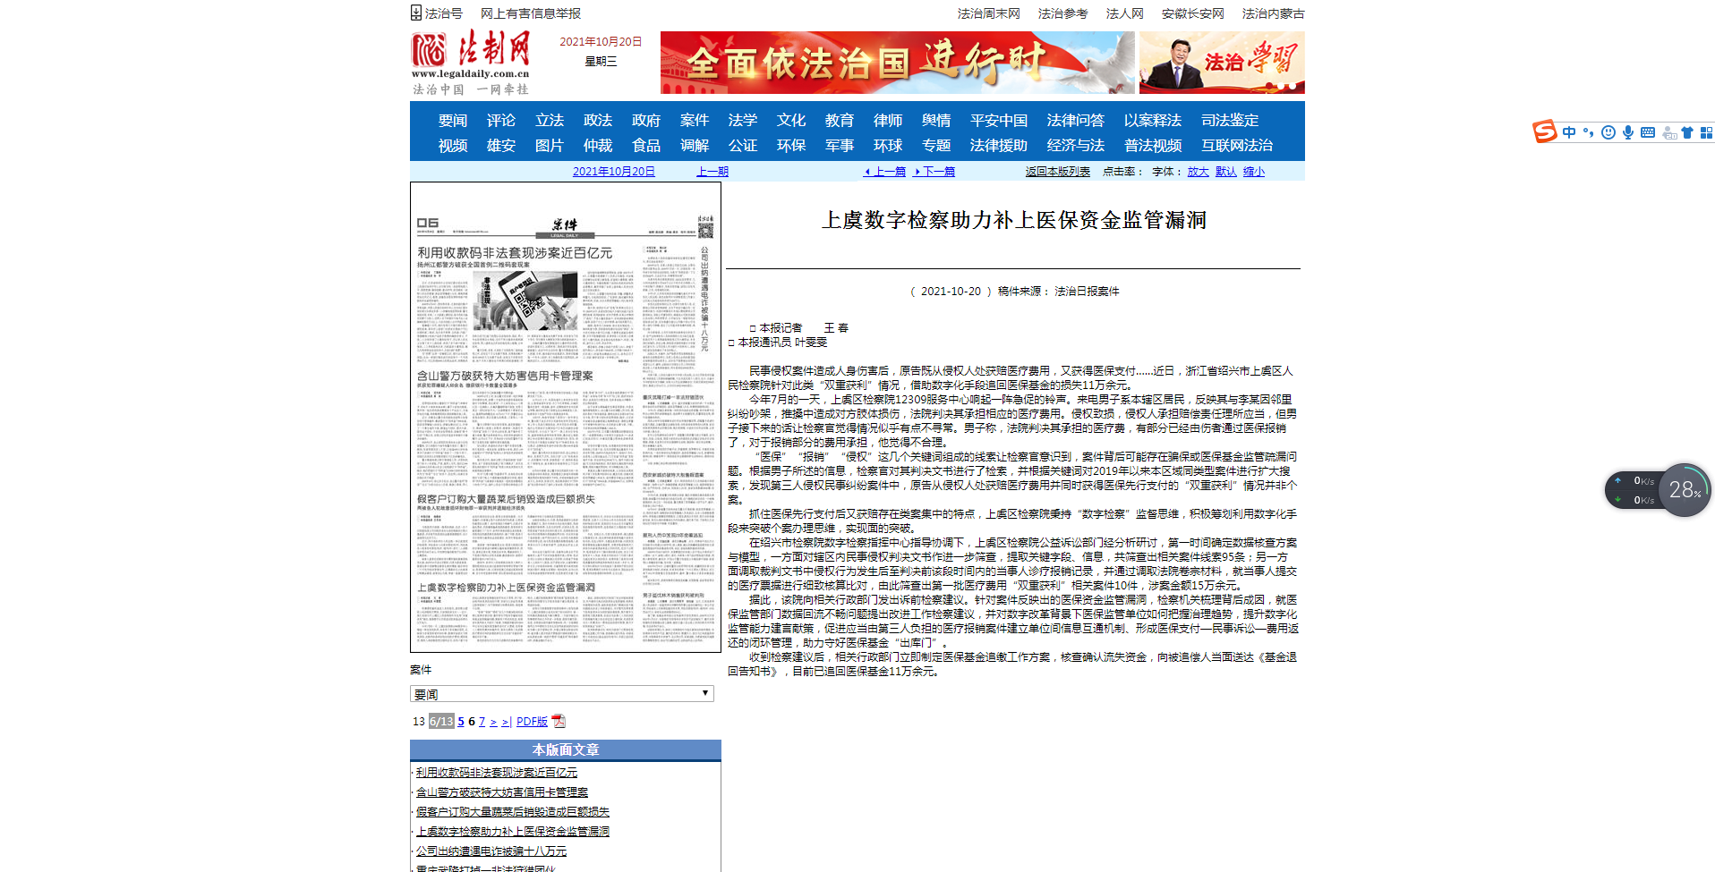
Task: Open the 立法 navigation item
Action: (x=550, y=120)
